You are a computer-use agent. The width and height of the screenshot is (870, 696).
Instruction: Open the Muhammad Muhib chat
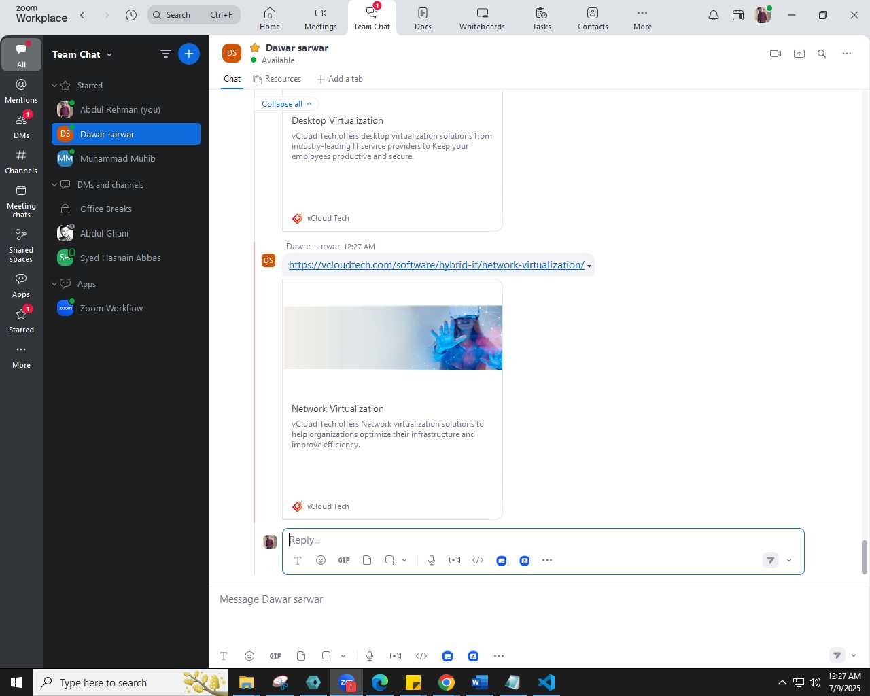(126, 158)
